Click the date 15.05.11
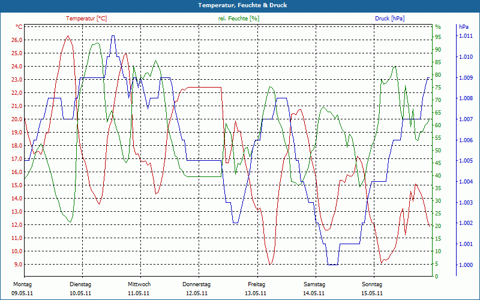 [372, 293]
